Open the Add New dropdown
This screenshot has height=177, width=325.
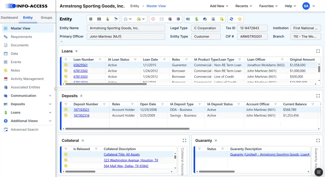click(x=219, y=6)
